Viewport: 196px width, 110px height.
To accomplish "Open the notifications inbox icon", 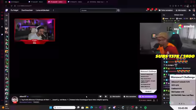I will click(x=151, y=10).
